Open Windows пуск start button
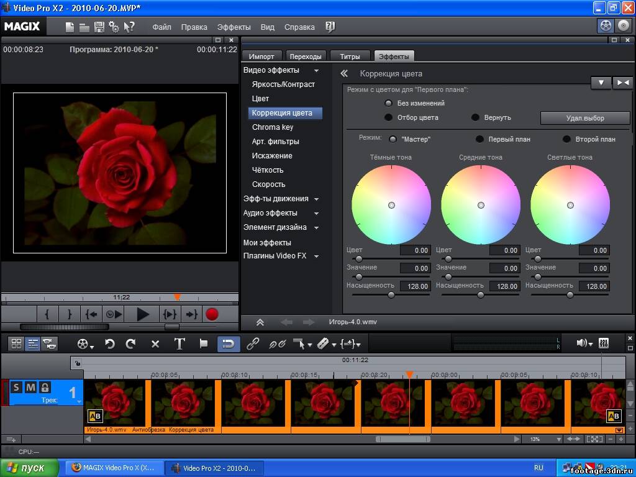This screenshot has height=477, width=636. pos(29,468)
